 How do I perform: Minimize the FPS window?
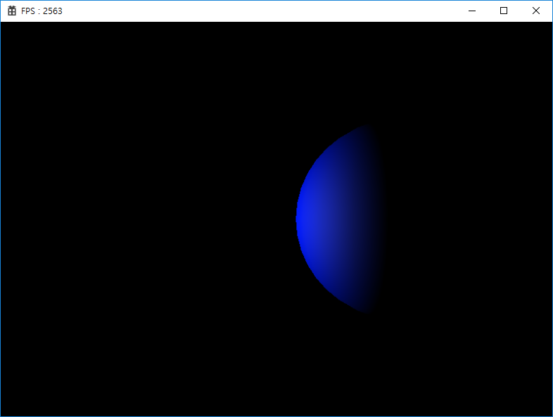tap(472, 11)
